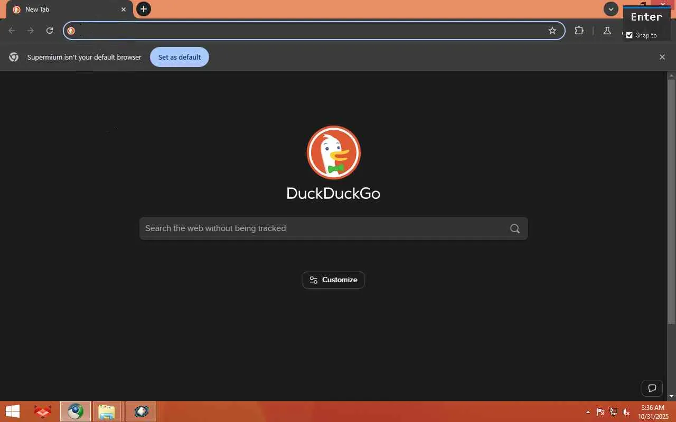Click the scrollbar down arrow

[671, 396]
